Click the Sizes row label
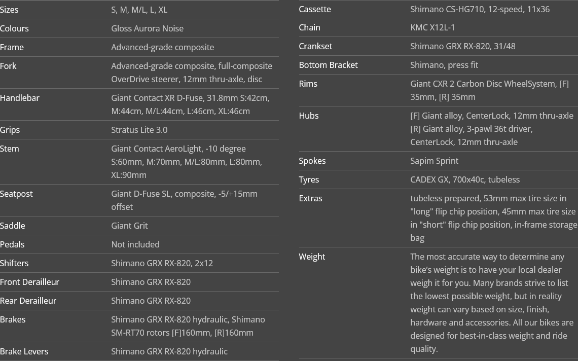The width and height of the screenshot is (578, 361). point(9,10)
